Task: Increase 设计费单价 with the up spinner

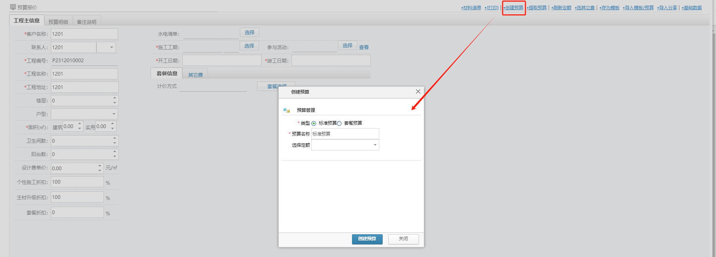Action: (x=100, y=166)
